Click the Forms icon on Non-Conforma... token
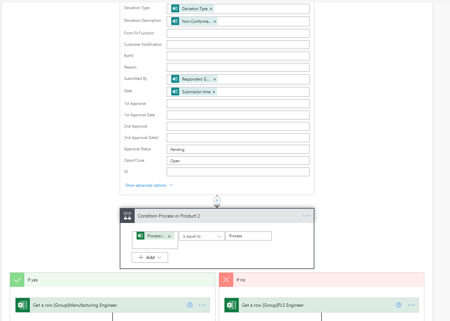450x321 pixels. 175,21
